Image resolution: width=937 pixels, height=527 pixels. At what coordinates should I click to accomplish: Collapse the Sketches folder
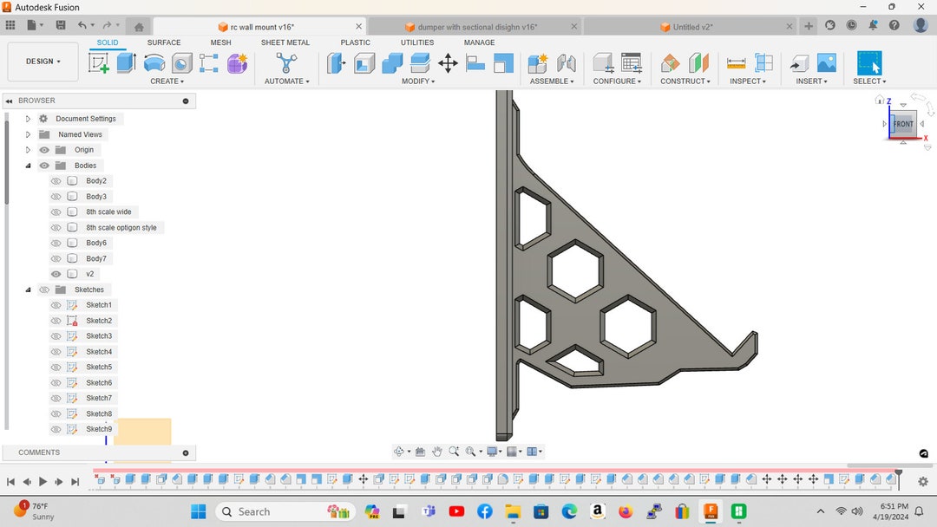pyautogui.click(x=28, y=290)
